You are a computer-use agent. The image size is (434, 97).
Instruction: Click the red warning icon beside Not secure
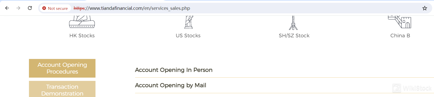coord(44,8)
